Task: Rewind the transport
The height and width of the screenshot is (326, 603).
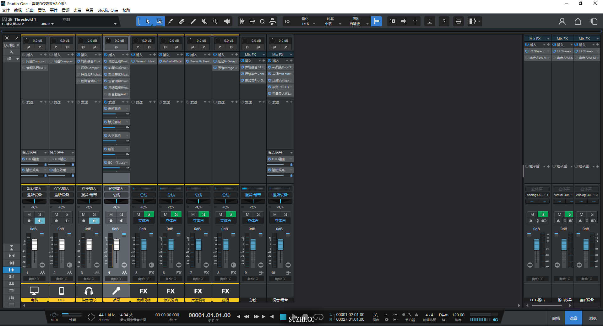Action: pos(247,317)
